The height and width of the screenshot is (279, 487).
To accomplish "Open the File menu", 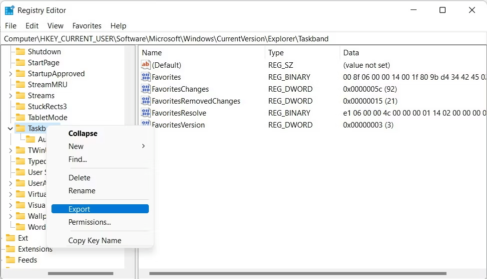I will pos(11,26).
